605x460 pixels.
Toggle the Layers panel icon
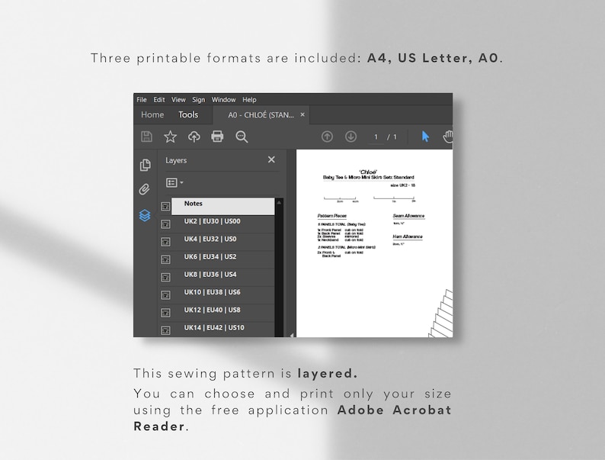pos(145,215)
